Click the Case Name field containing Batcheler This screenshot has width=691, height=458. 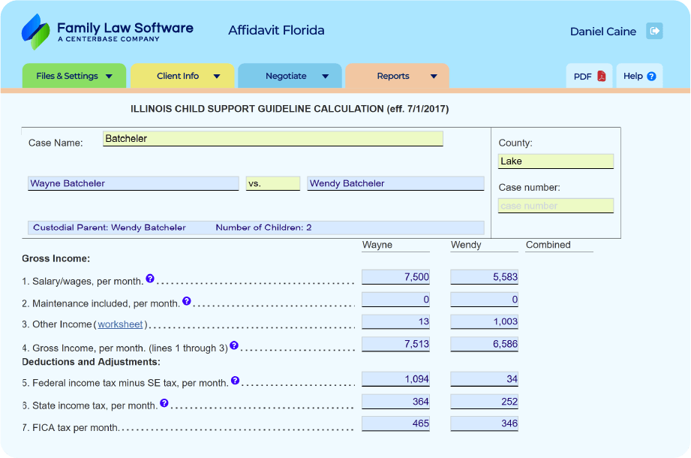click(x=272, y=139)
